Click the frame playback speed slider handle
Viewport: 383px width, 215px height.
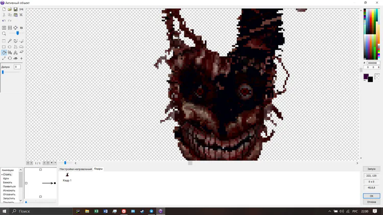click(x=65, y=163)
